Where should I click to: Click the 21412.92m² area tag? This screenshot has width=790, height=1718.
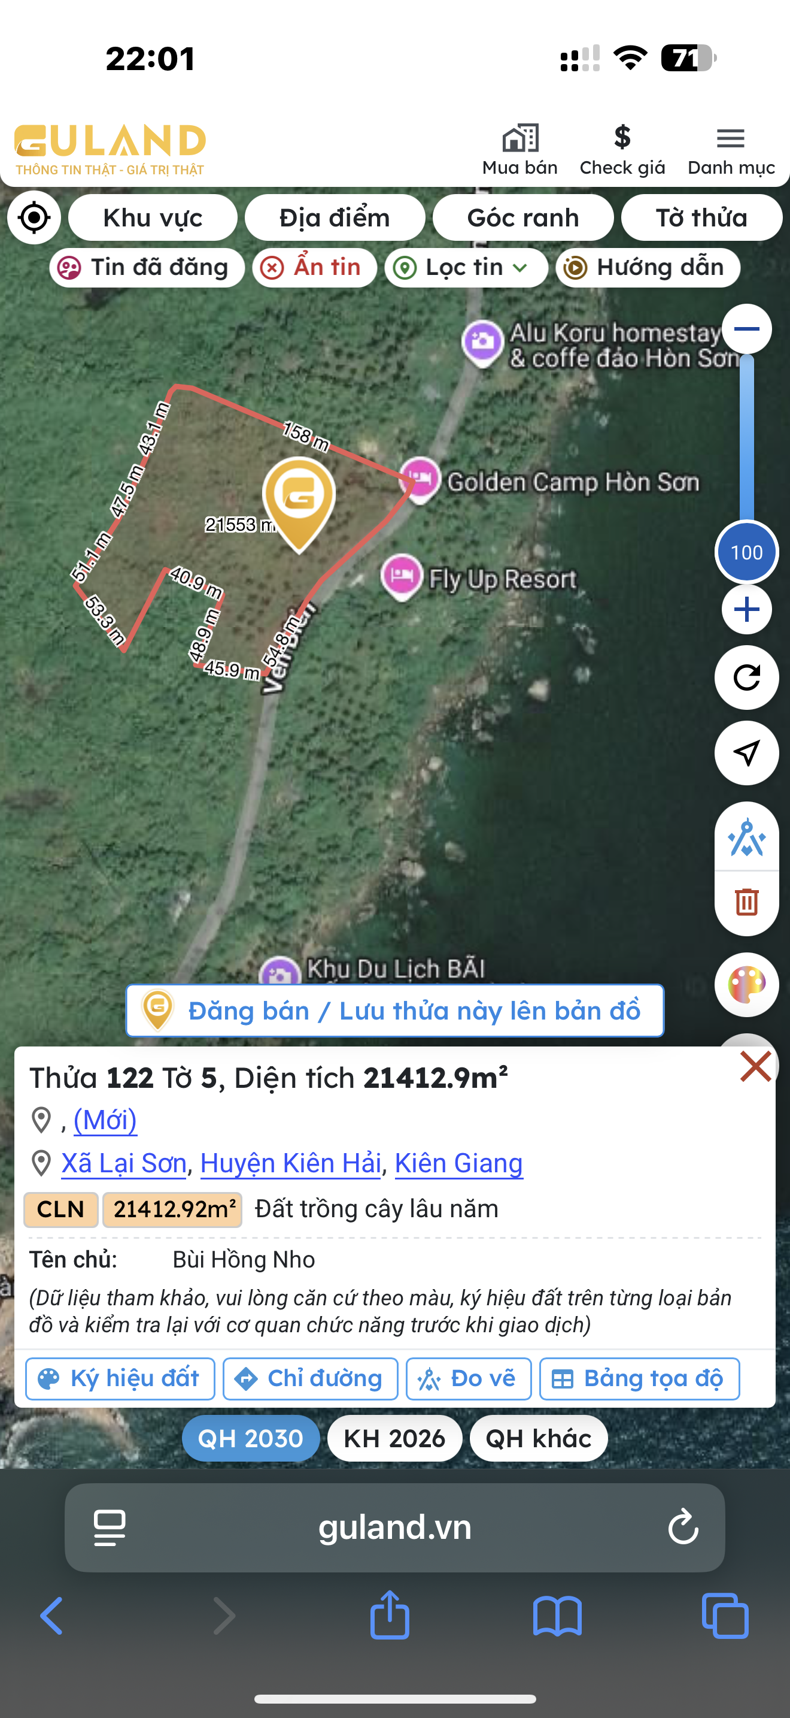click(172, 1209)
